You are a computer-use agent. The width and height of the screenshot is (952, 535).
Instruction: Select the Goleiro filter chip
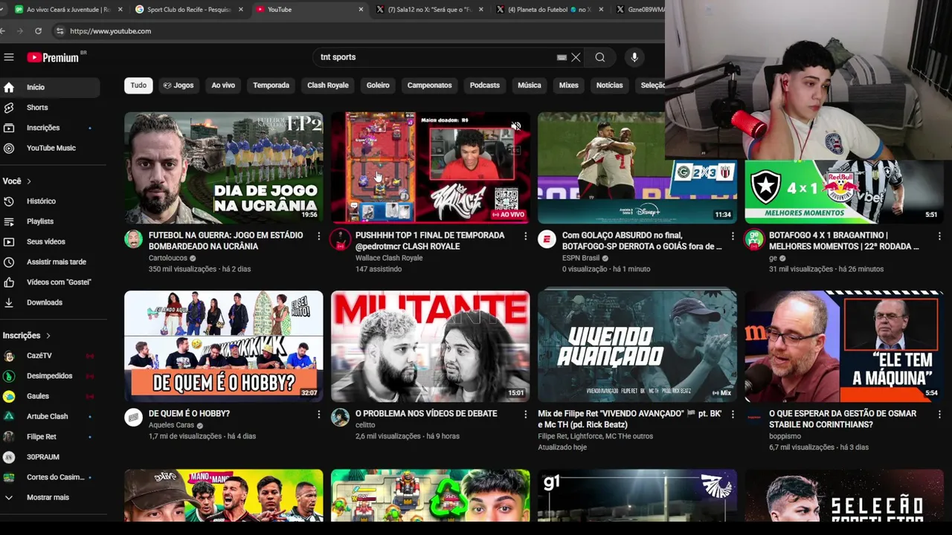point(378,85)
